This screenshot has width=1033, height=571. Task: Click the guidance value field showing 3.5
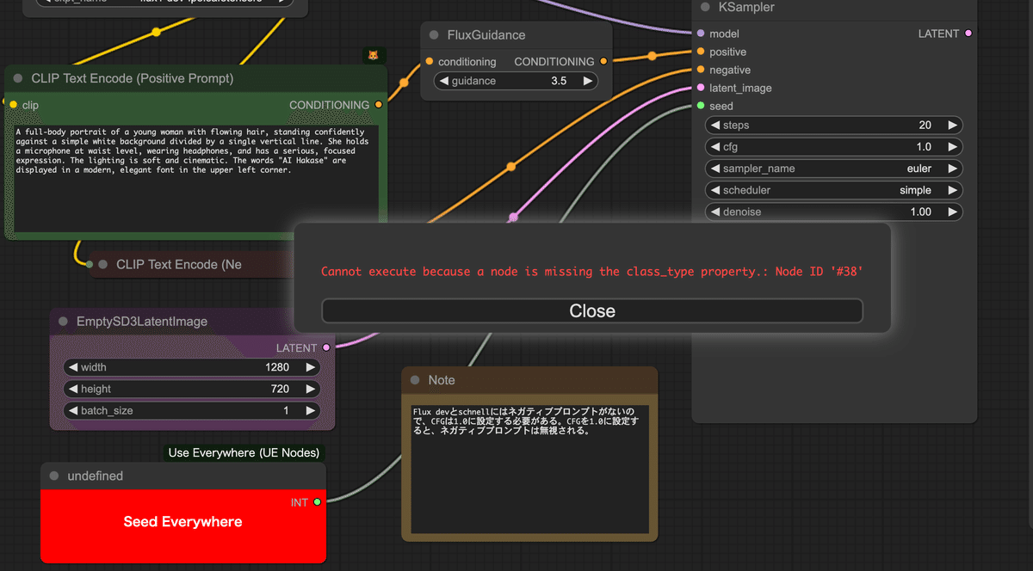(x=516, y=81)
